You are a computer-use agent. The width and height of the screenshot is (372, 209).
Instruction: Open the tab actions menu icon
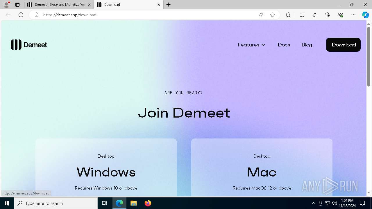tap(17, 5)
